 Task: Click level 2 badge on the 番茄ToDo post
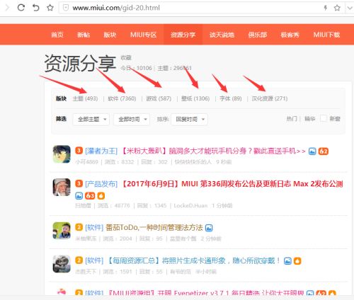[79, 227]
